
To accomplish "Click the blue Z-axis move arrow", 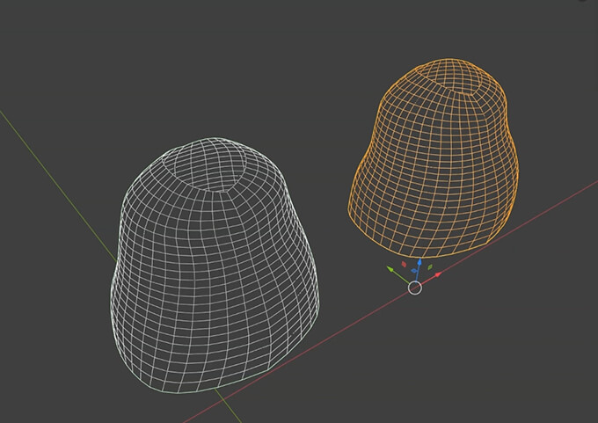I will tap(419, 262).
